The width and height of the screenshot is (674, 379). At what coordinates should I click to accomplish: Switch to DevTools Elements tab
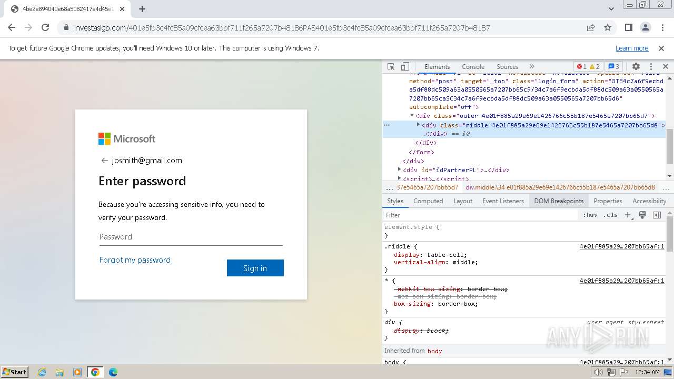(x=437, y=66)
